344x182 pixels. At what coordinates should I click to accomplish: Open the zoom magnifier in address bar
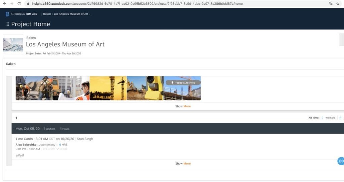pyautogui.click(x=331, y=4)
